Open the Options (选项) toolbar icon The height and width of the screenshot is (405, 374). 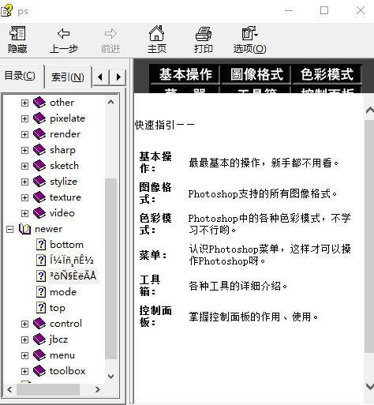click(249, 33)
